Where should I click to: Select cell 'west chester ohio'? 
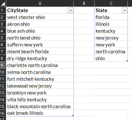[40, 17]
